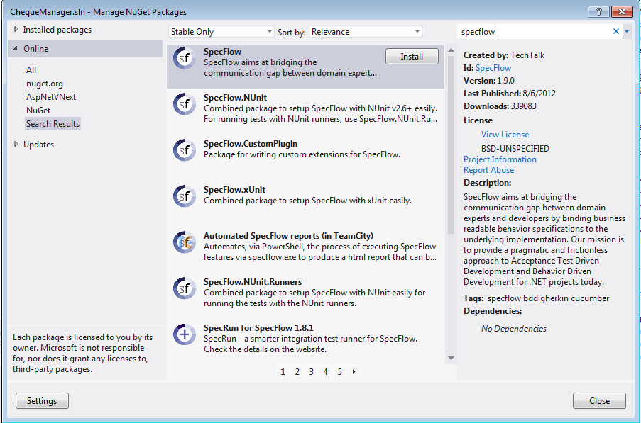Image resolution: width=641 pixels, height=423 pixels.
Task: Click the package list vertical scrollbar thumb
Action: pos(451,145)
